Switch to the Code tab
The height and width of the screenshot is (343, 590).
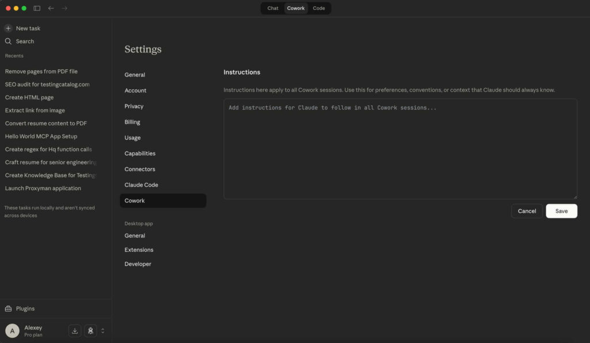click(319, 8)
